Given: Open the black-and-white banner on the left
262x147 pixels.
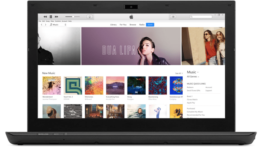Looking at the screenshot, I should [x=59, y=46].
